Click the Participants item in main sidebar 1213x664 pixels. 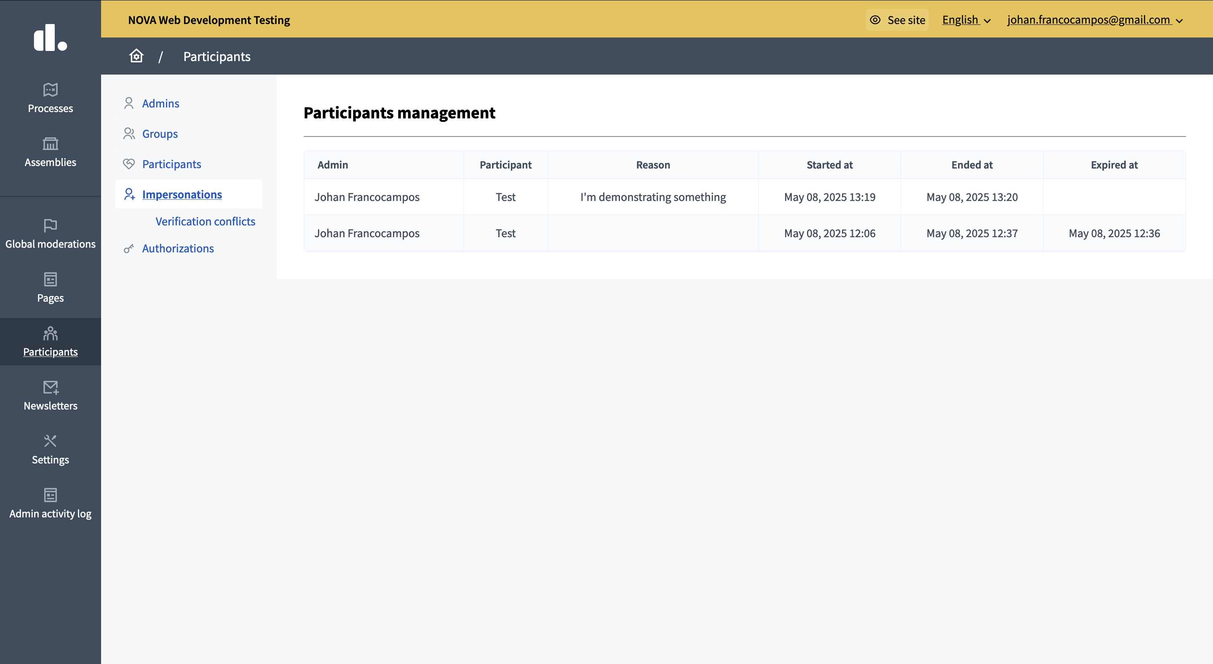click(51, 342)
